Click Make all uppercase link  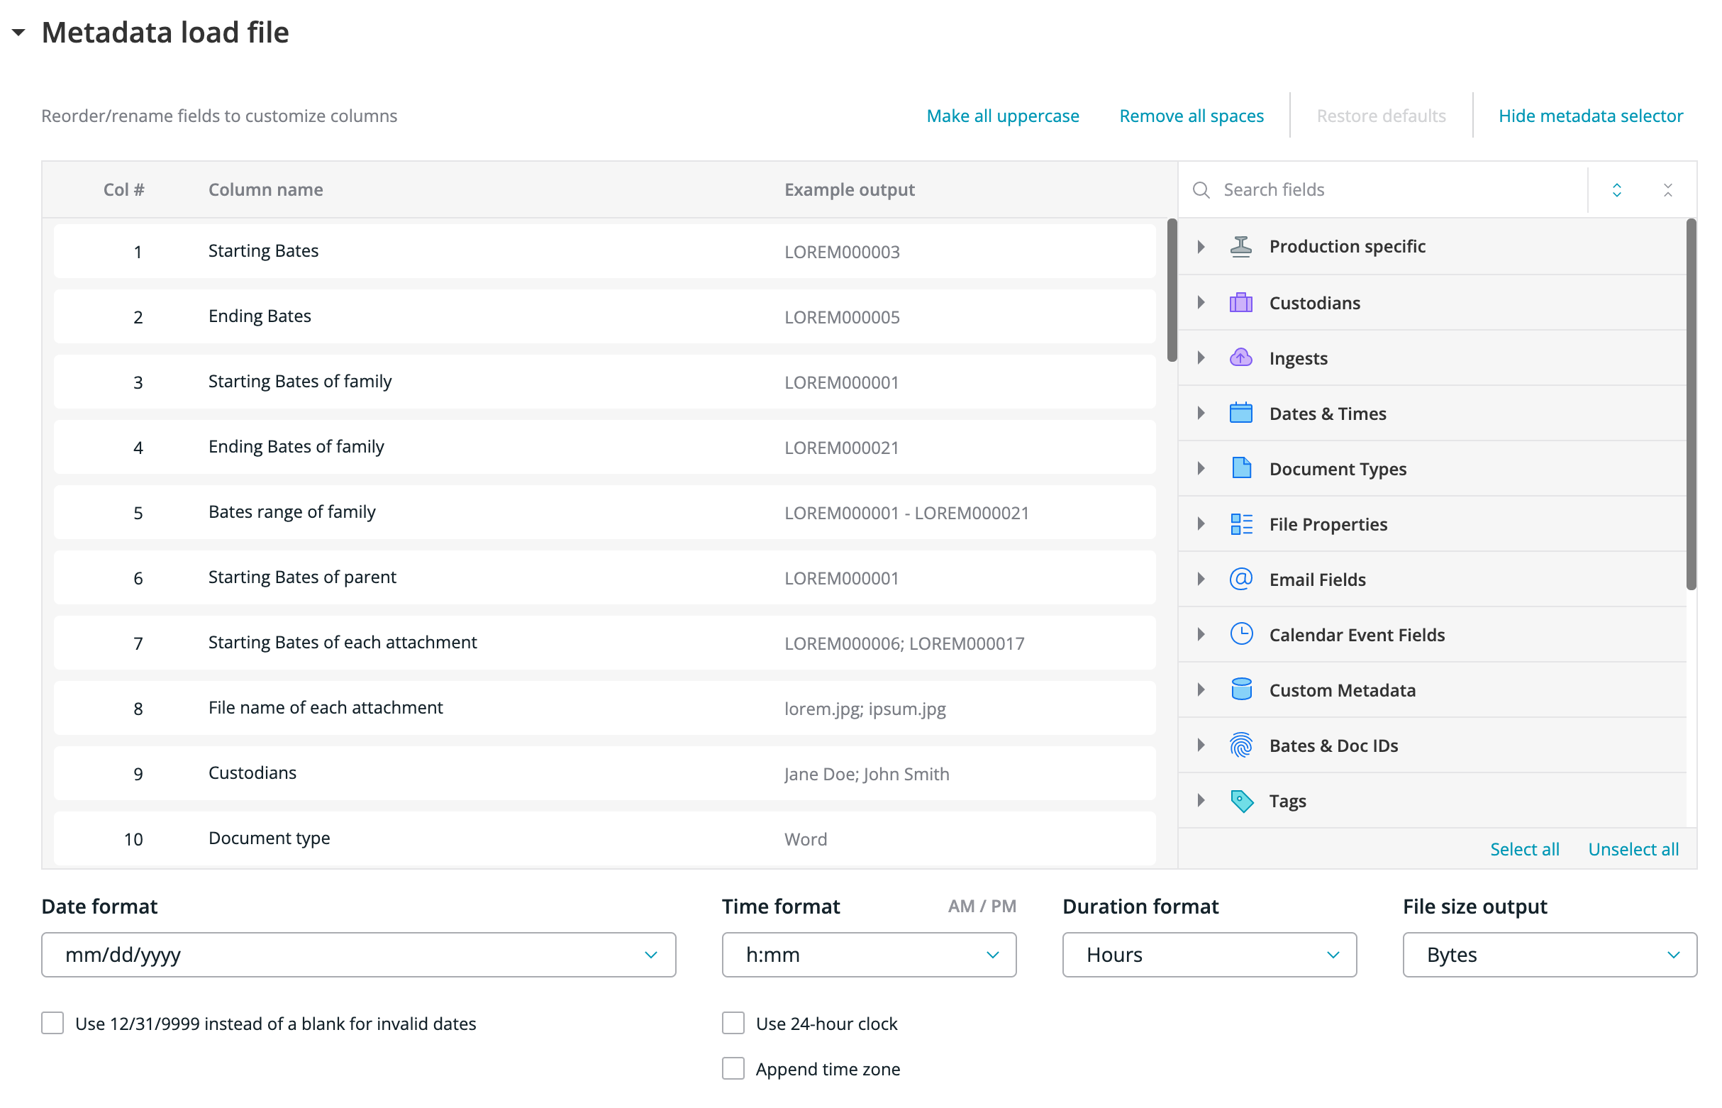click(x=1003, y=116)
